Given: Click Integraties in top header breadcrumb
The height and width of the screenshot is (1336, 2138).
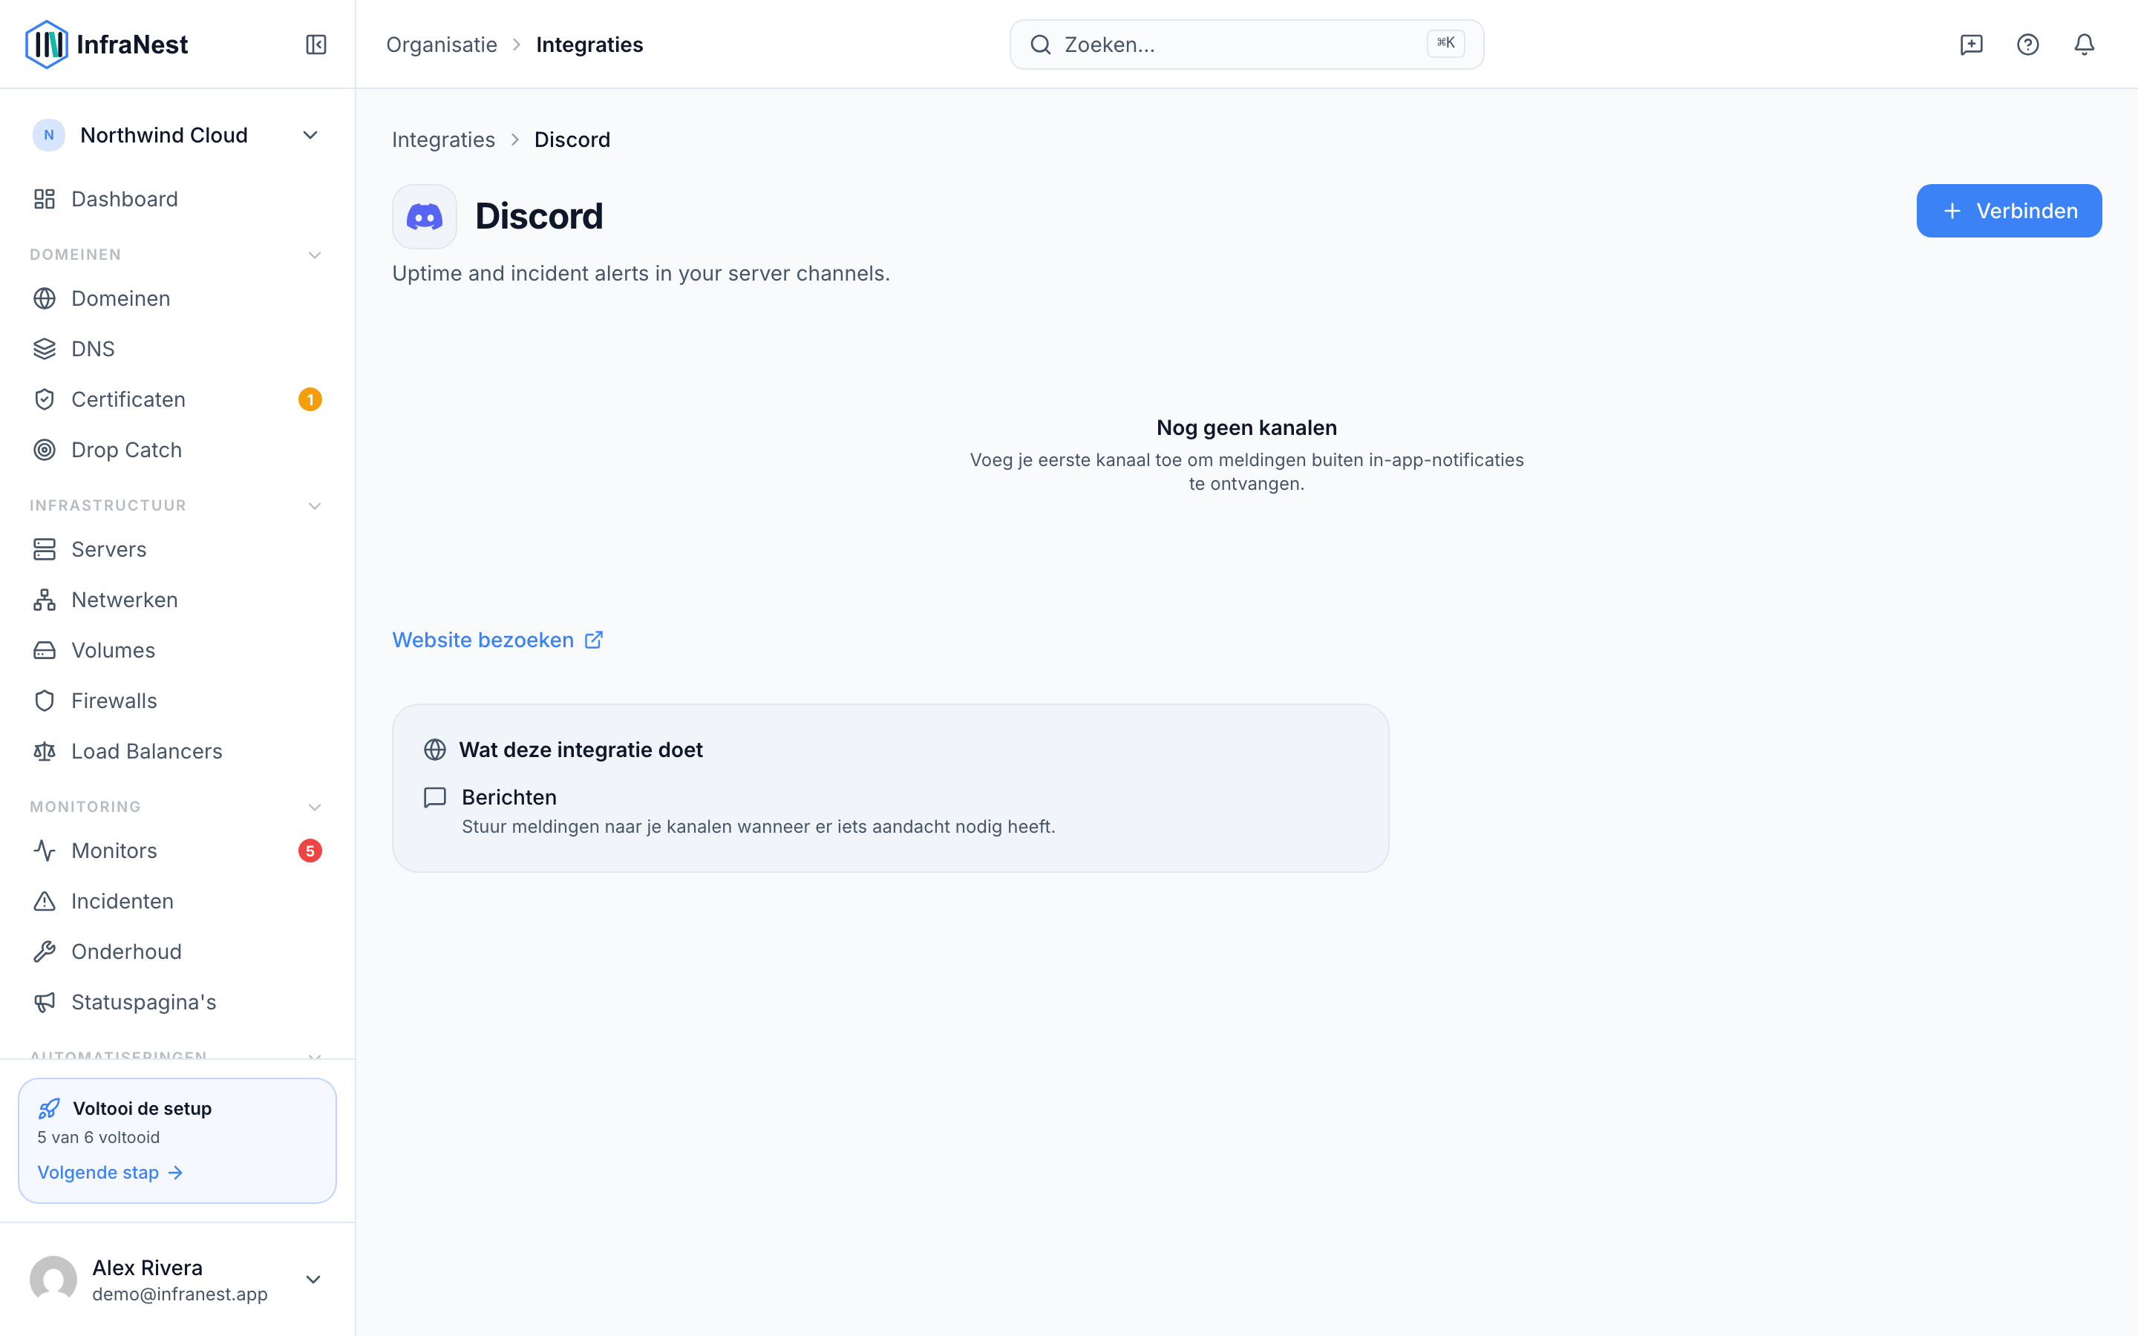Looking at the screenshot, I should click(x=589, y=45).
